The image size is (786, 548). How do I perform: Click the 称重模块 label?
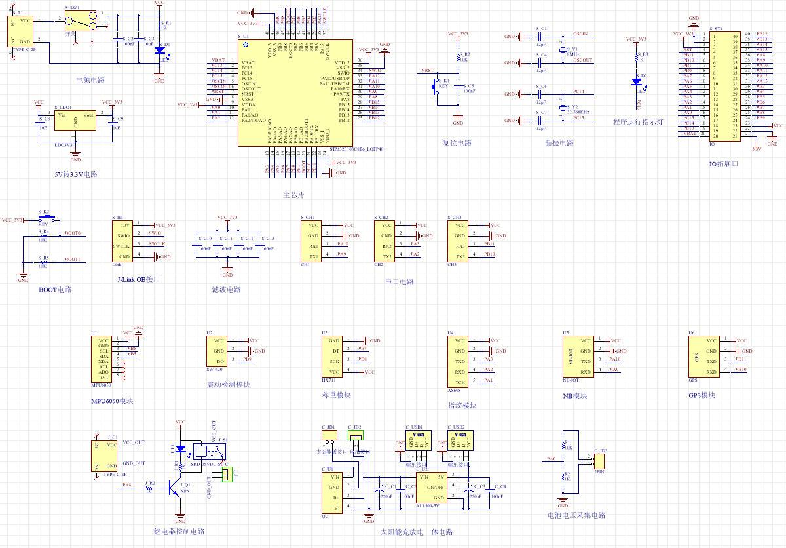[336, 395]
